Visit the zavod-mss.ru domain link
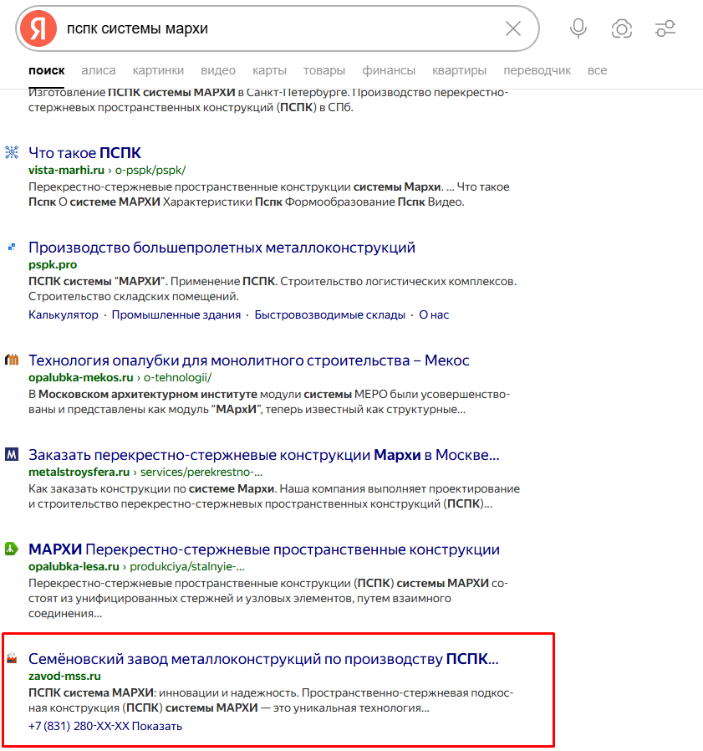Screen dimensions: 703x751 pyautogui.click(x=64, y=677)
